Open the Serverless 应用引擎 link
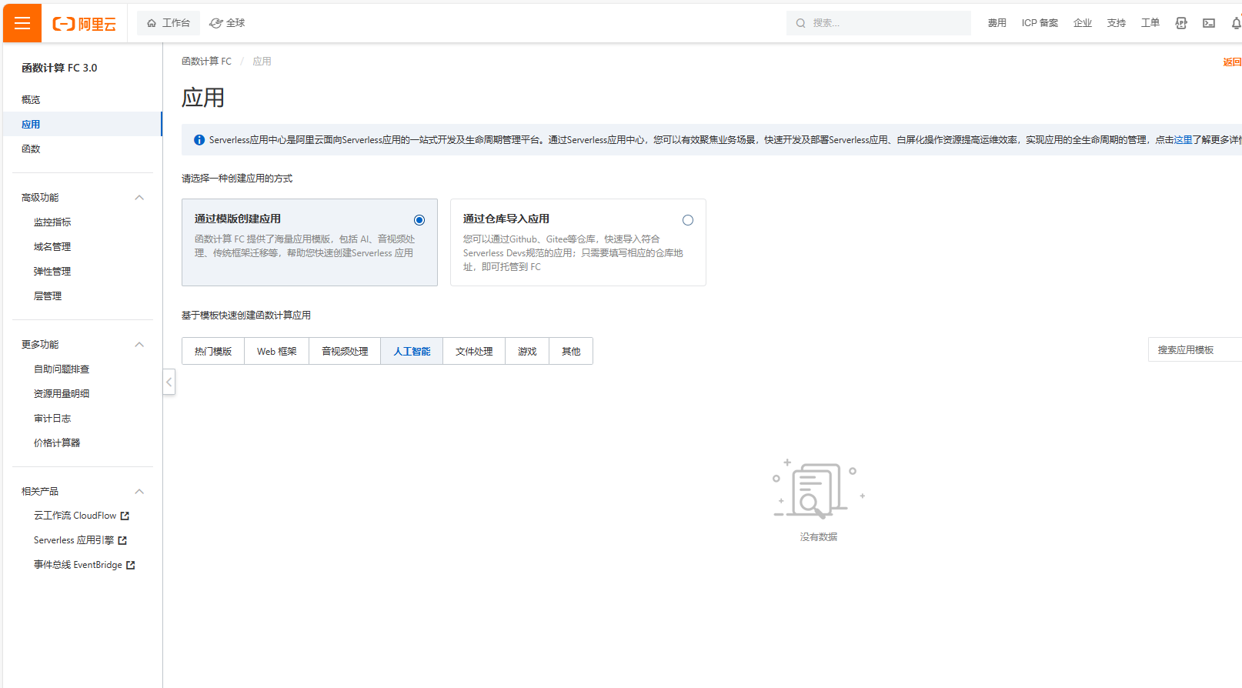Viewport: 1242px width, 688px height. [74, 540]
